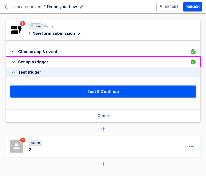Click the Action label chip

[35, 143]
